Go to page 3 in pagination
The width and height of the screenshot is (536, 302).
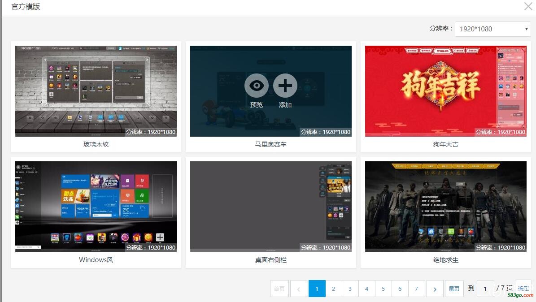350,289
